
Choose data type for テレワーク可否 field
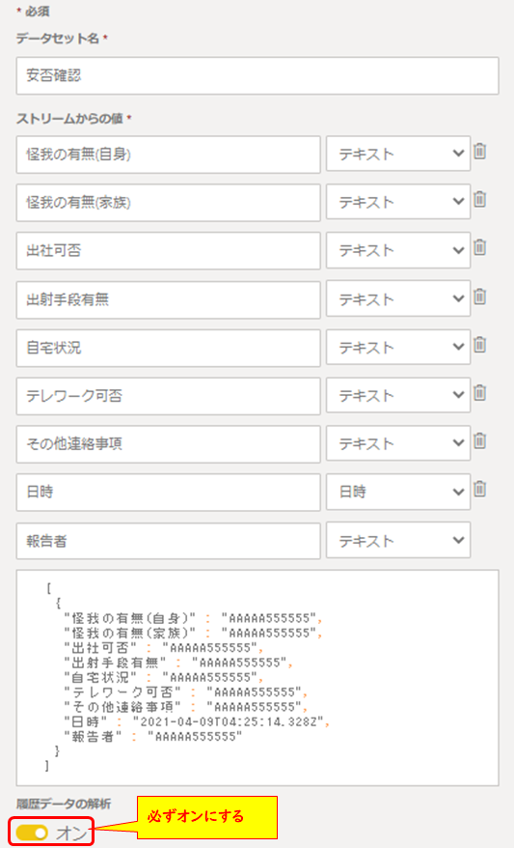(x=398, y=395)
